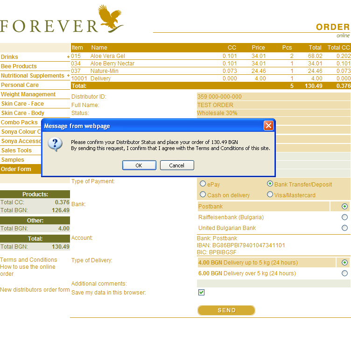The image size is (351, 337).
Task: Open Skin Care - Body category
Action: coord(22,113)
